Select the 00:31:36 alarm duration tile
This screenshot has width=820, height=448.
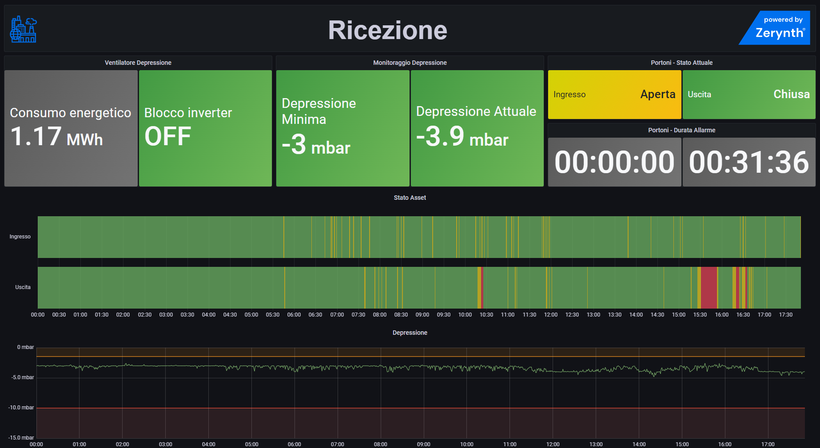pos(749,162)
